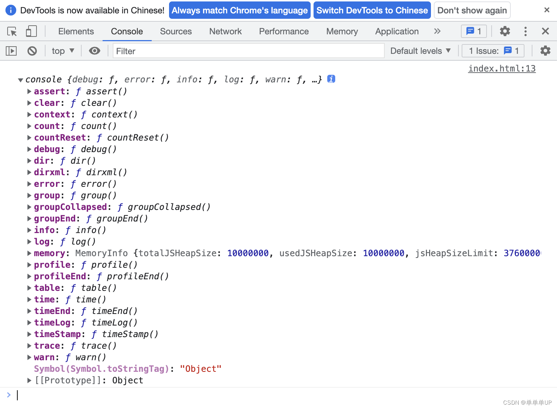Image resolution: width=557 pixels, height=409 pixels.
Task: Expand the profile function entry
Action: pyautogui.click(x=29, y=265)
